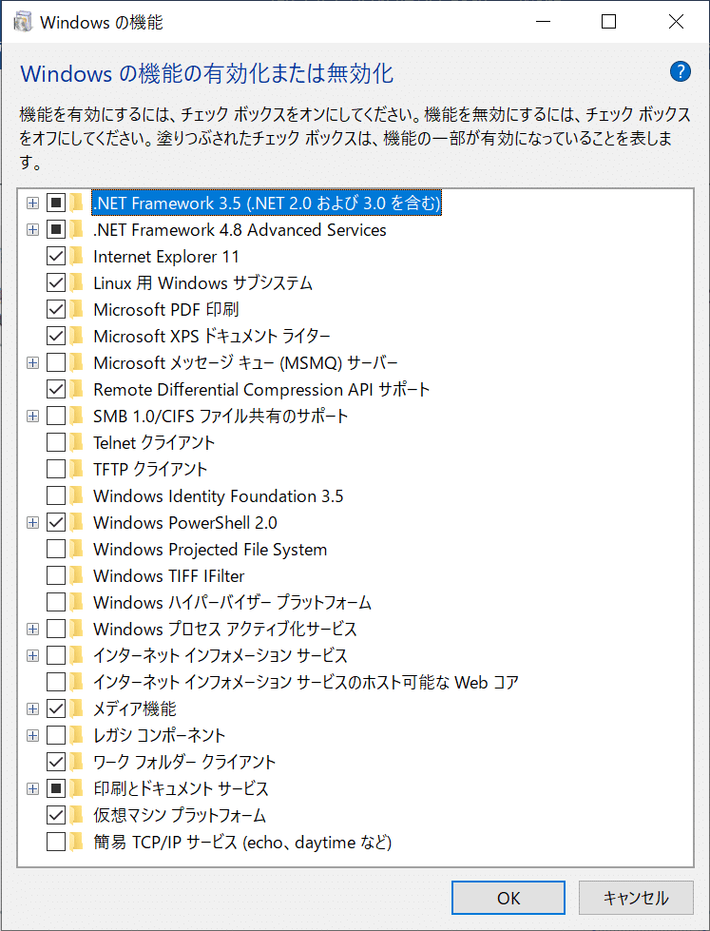
Task: Select highlighted .NET Framework 3.5 label
Action: click(266, 204)
